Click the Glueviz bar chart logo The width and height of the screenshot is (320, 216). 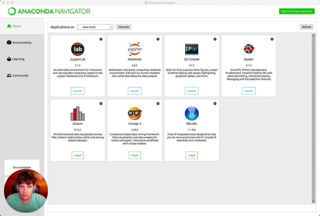click(78, 113)
